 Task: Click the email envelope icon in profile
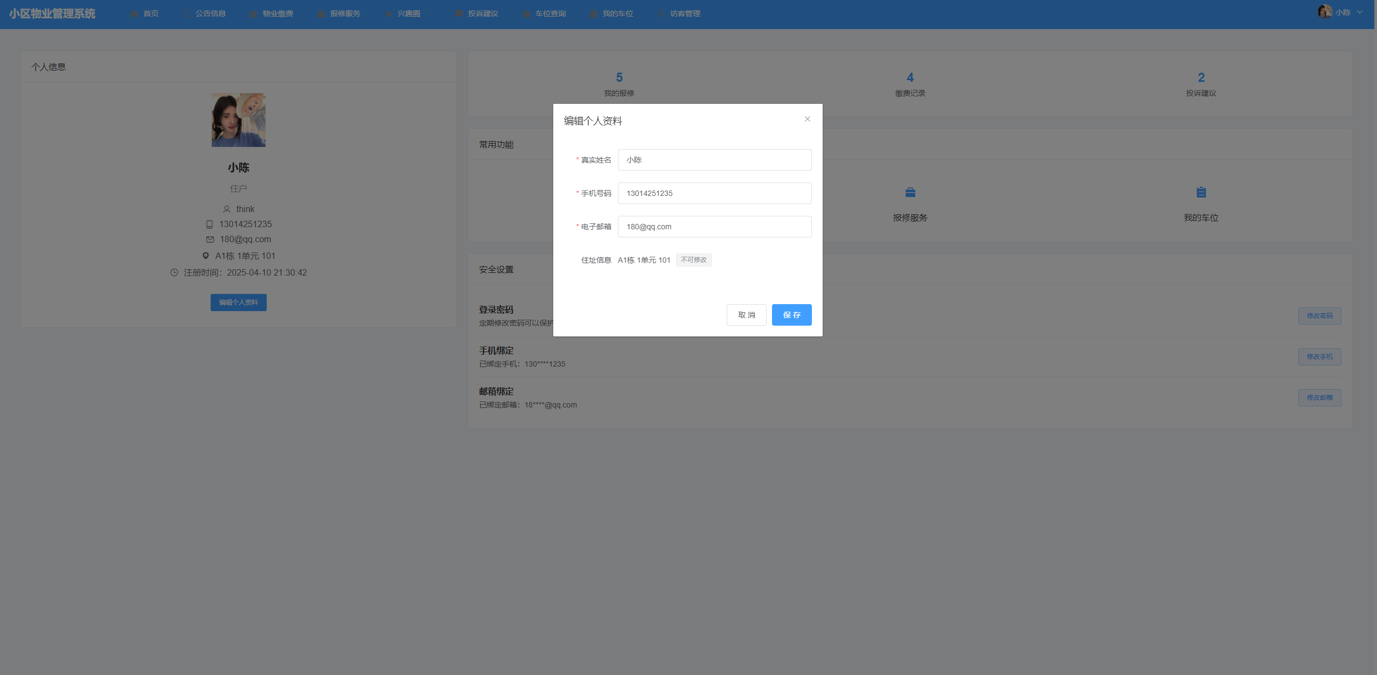click(210, 240)
